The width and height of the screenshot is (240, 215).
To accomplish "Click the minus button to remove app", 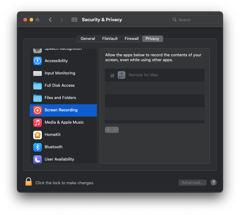I will 115,130.
